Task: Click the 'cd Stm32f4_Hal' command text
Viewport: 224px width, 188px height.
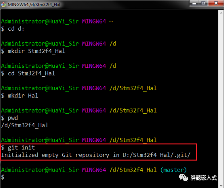Action: tap(32, 73)
